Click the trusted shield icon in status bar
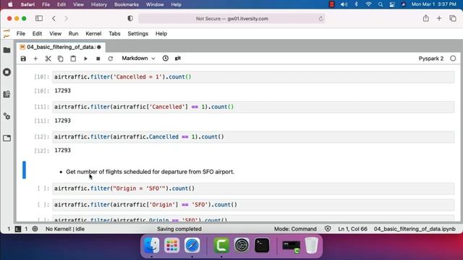The width and height of the screenshot is (463, 260). coord(328,229)
